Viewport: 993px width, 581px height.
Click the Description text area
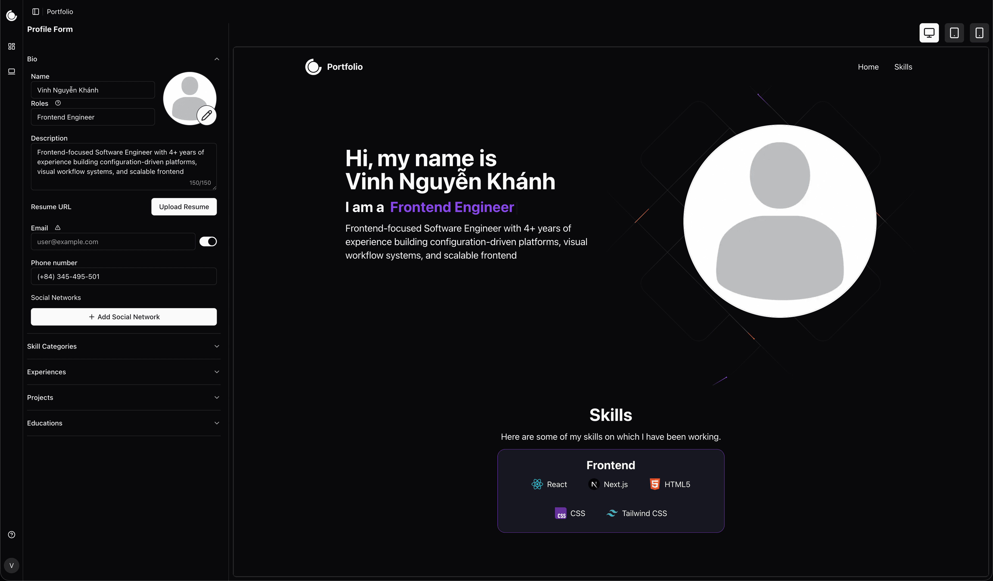(124, 167)
